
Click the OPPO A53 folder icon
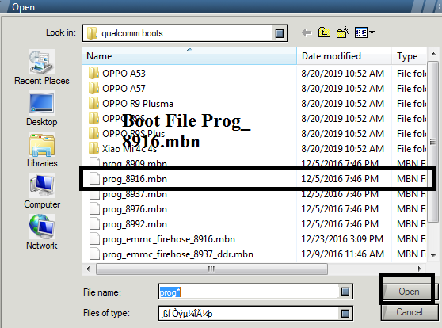[x=93, y=73]
